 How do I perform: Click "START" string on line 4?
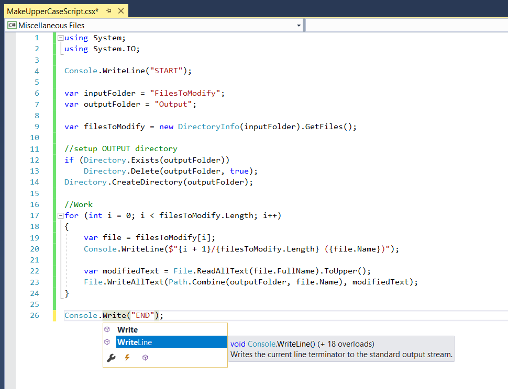coord(166,71)
